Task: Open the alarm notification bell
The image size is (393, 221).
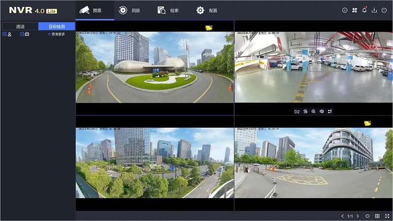Action: pos(365,10)
